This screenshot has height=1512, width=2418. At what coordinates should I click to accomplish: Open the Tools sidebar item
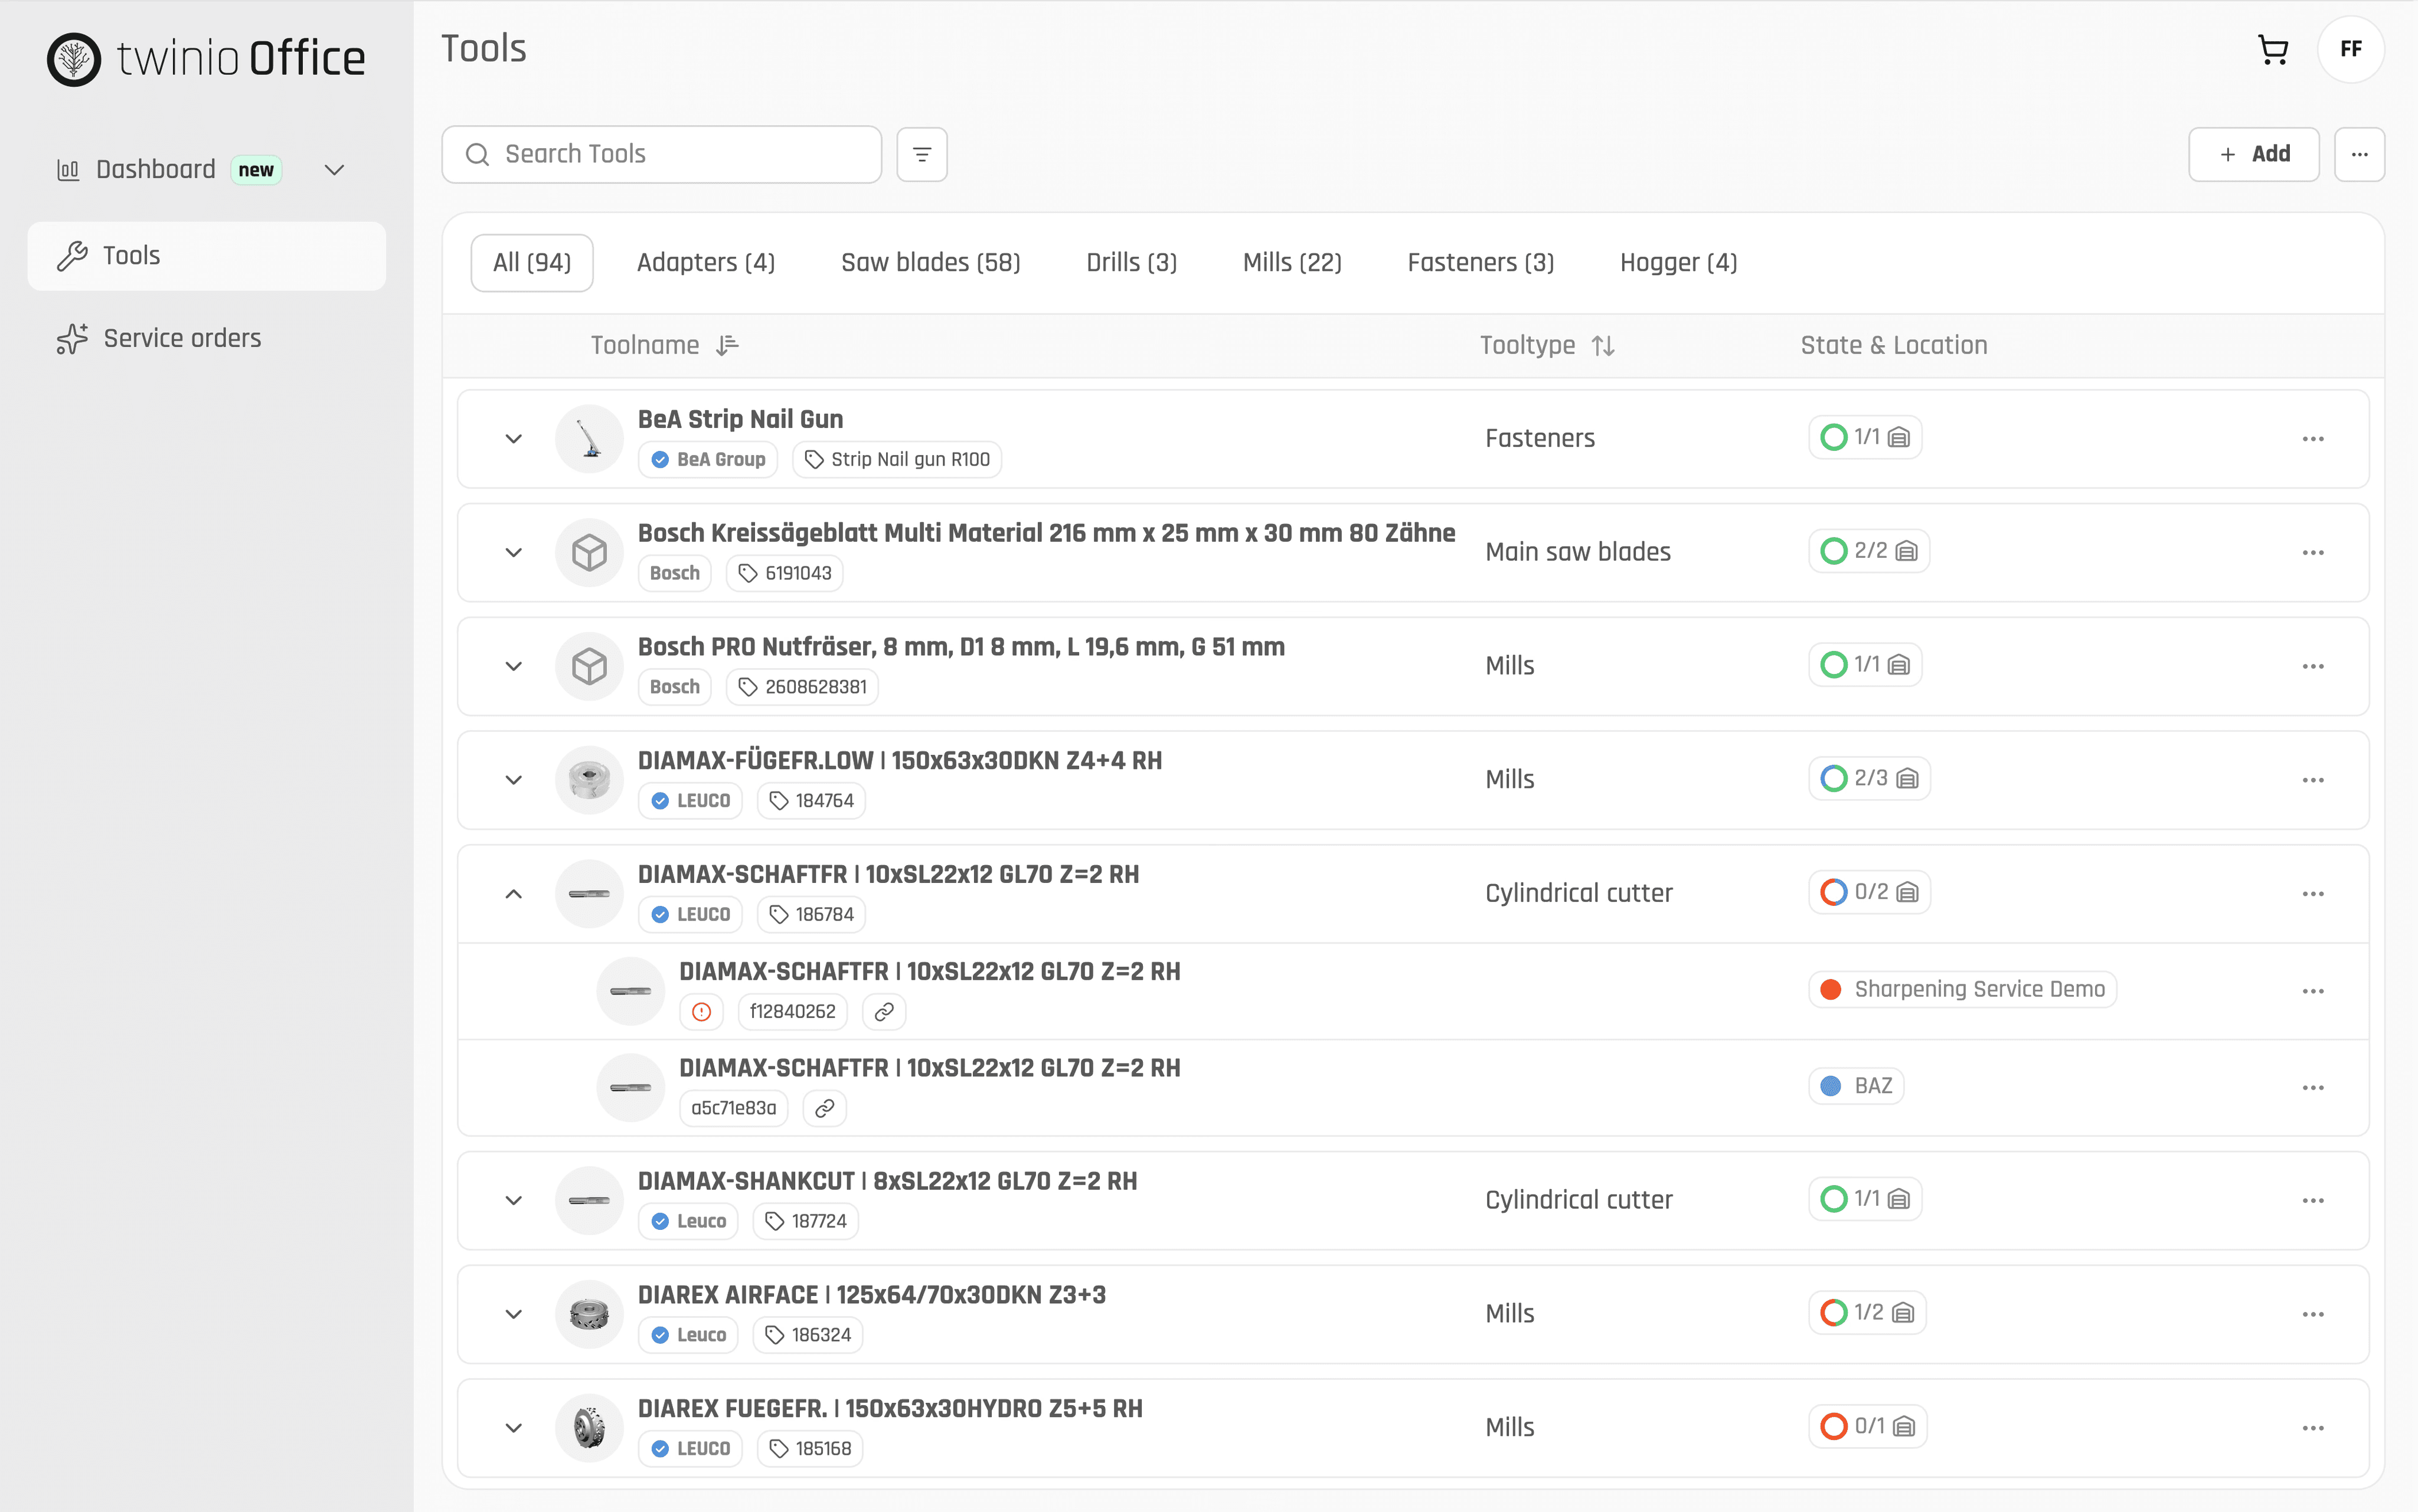point(207,256)
